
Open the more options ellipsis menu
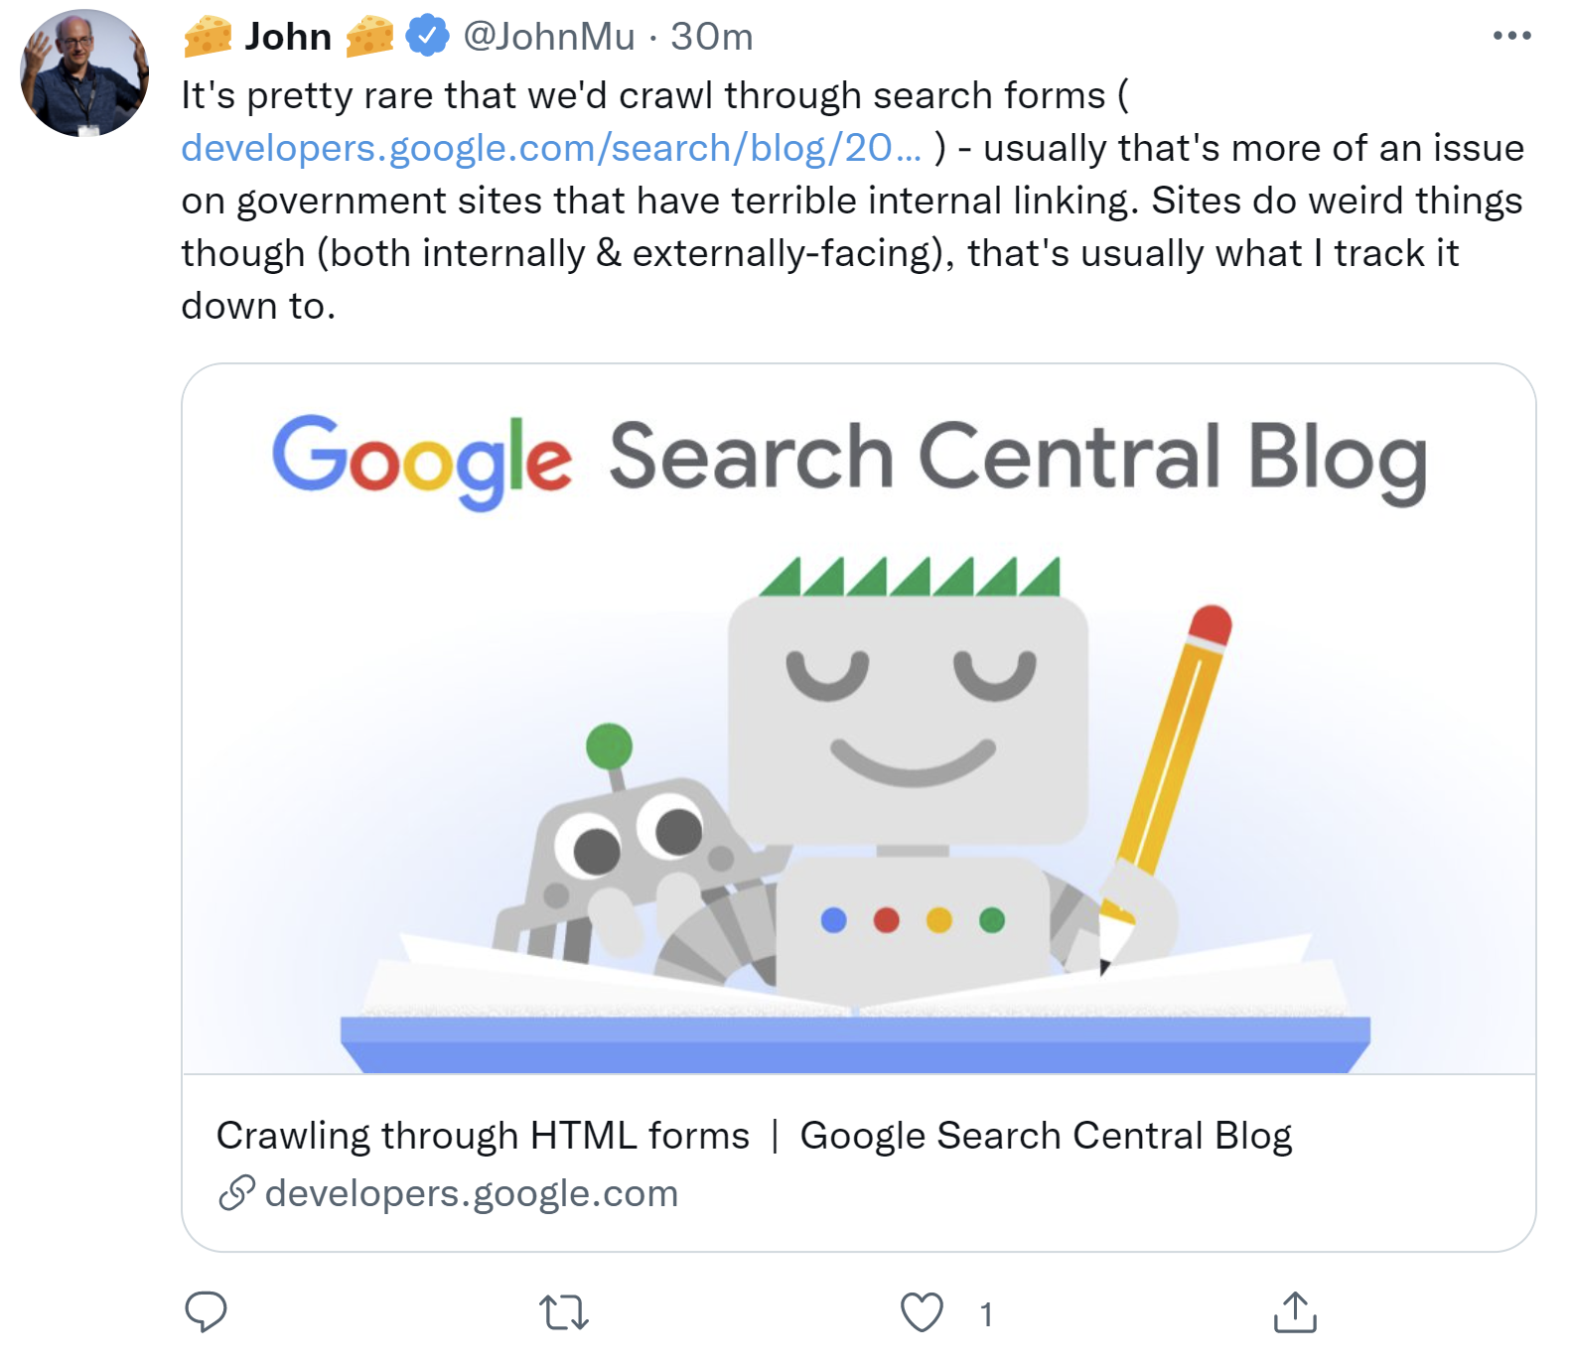[1512, 33]
